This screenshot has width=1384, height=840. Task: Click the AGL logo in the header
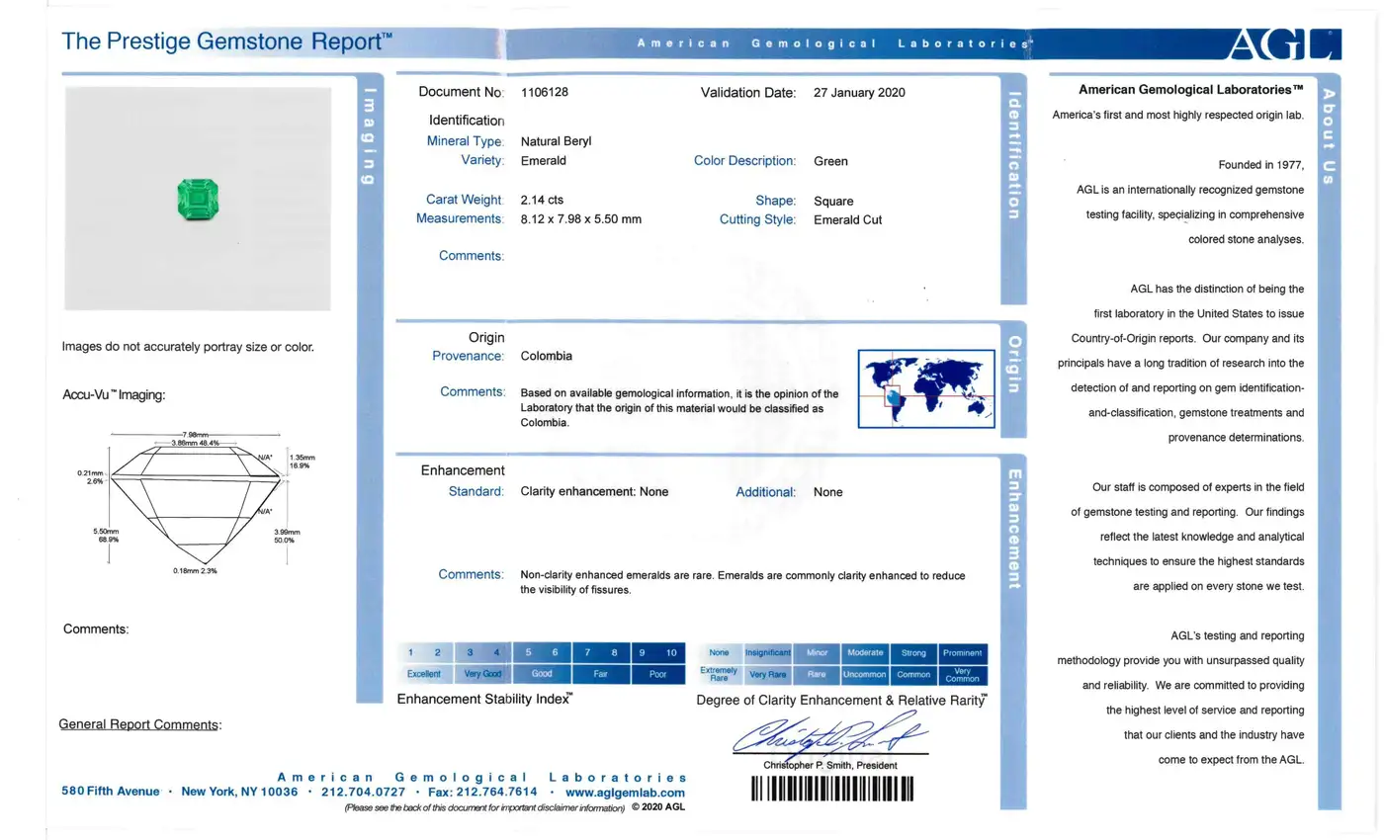point(1284,44)
